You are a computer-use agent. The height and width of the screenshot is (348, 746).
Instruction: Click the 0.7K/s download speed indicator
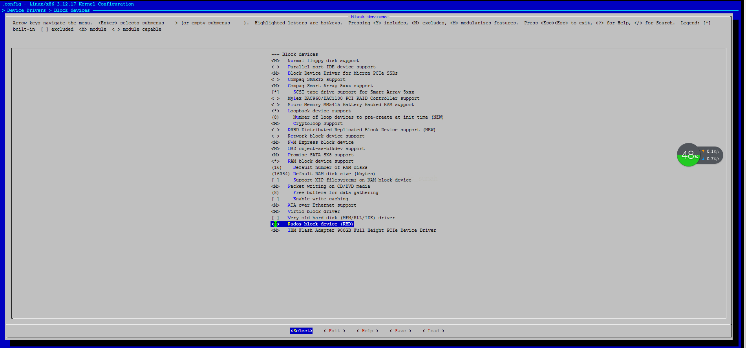point(711,159)
